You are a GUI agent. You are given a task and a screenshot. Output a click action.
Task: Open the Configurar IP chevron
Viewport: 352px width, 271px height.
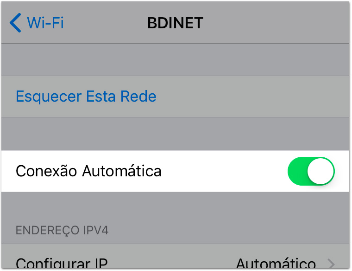(331, 263)
